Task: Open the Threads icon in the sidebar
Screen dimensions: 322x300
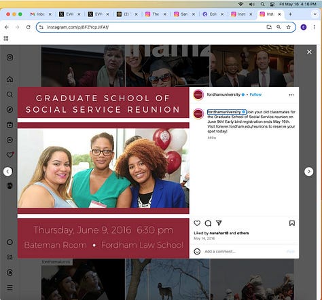Action: tap(10, 272)
